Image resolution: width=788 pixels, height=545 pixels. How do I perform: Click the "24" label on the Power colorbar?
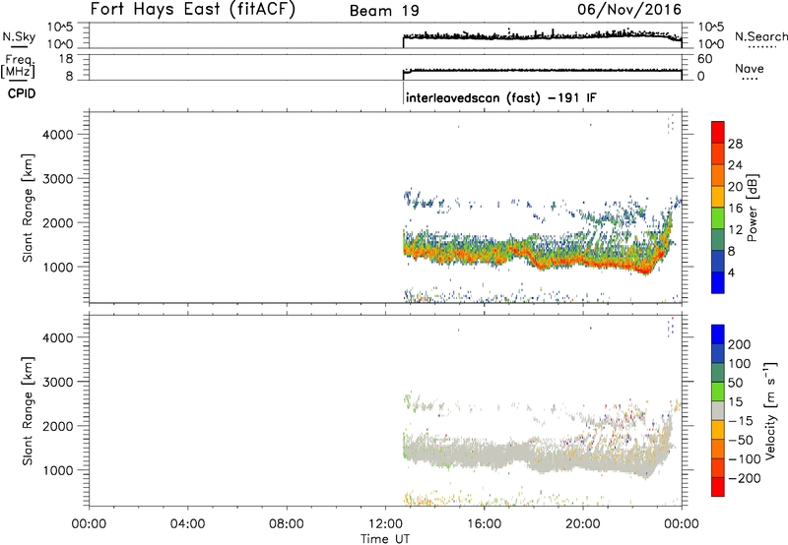(x=735, y=165)
